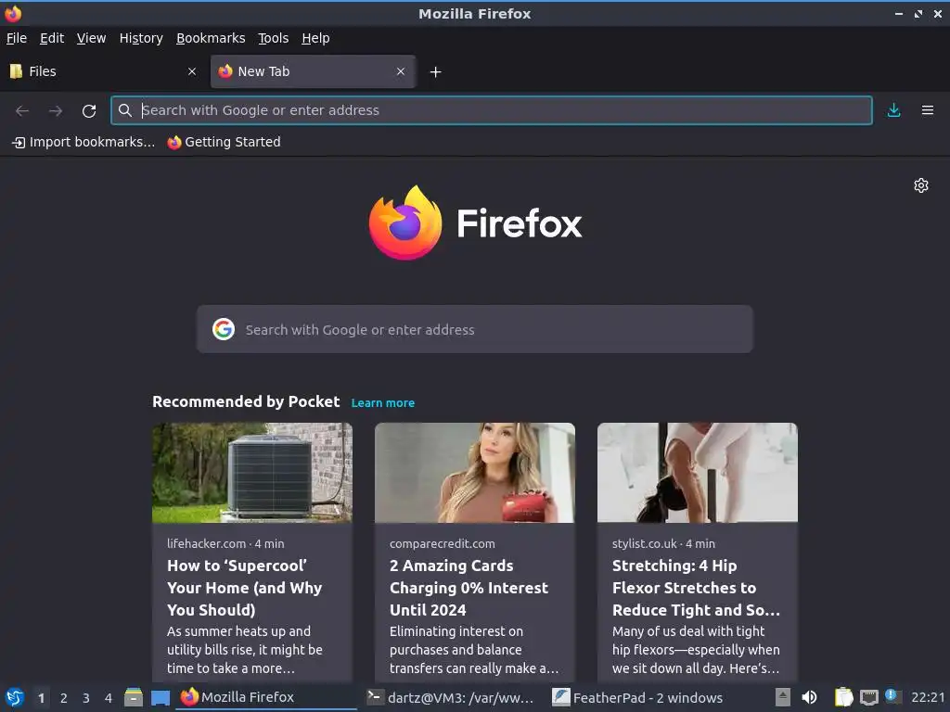Click Import bookmarks in the toolbar
The image size is (950, 712).
[83, 142]
